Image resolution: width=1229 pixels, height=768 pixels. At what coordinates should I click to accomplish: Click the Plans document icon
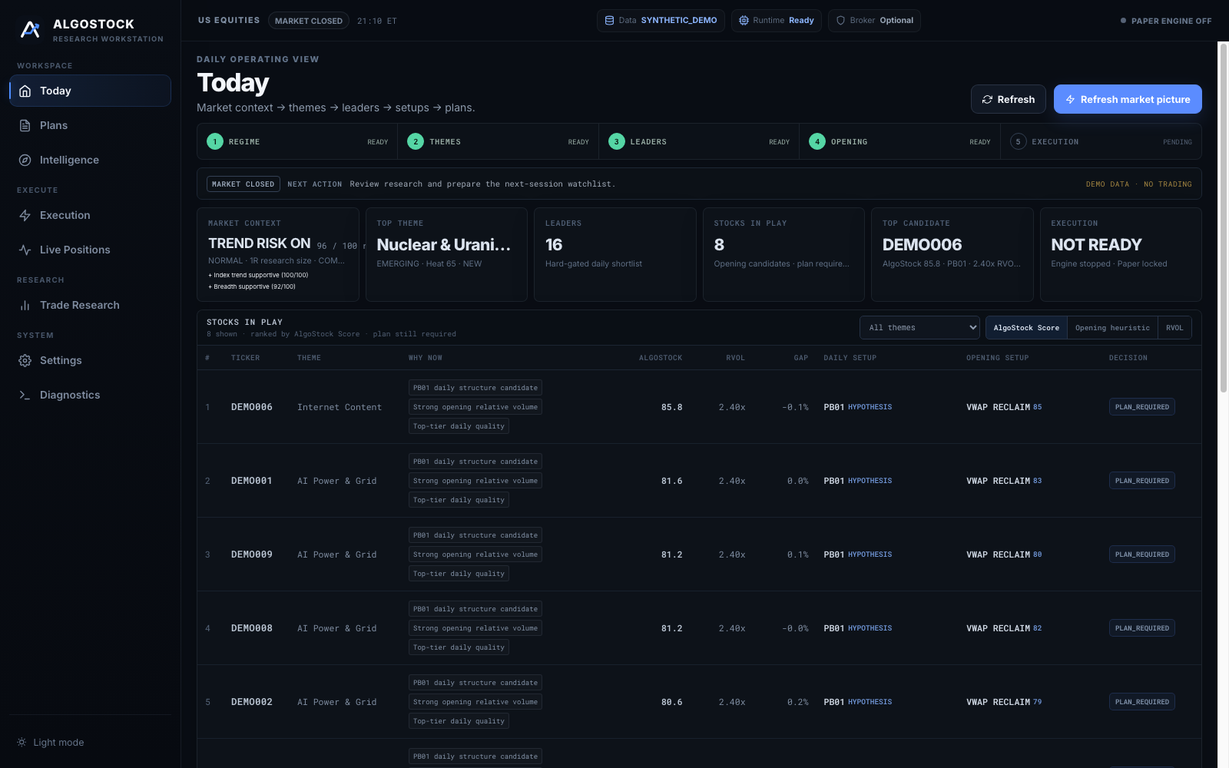point(25,126)
